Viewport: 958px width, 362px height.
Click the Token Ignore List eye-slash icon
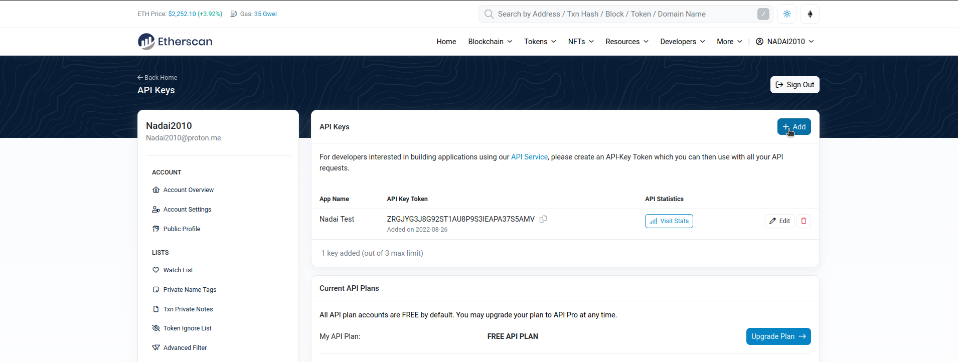pos(156,328)
